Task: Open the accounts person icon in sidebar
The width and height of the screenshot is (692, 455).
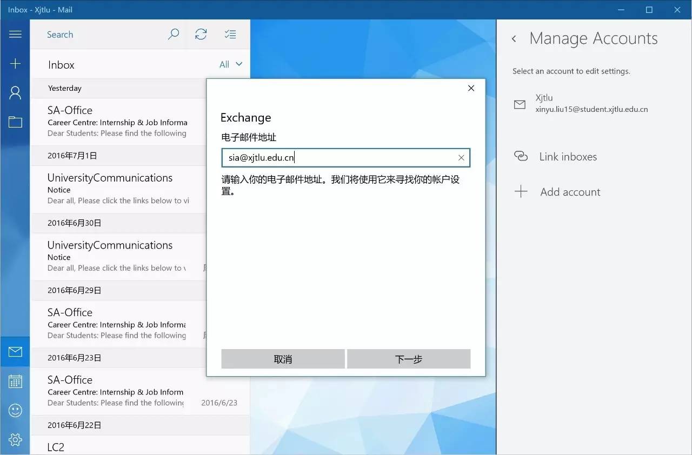Action: click(15, 93)
